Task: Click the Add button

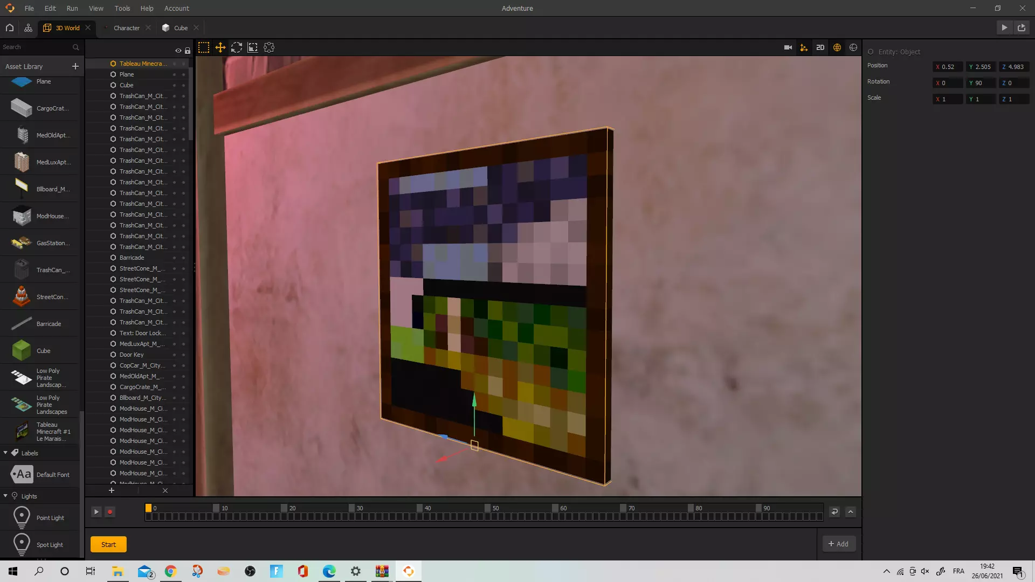Action: click(838, 544)
